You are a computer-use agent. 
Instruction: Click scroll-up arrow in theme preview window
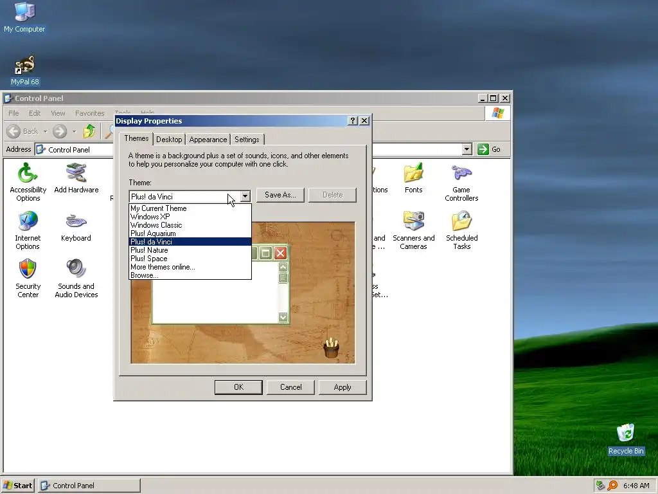(x=283, y=267)
